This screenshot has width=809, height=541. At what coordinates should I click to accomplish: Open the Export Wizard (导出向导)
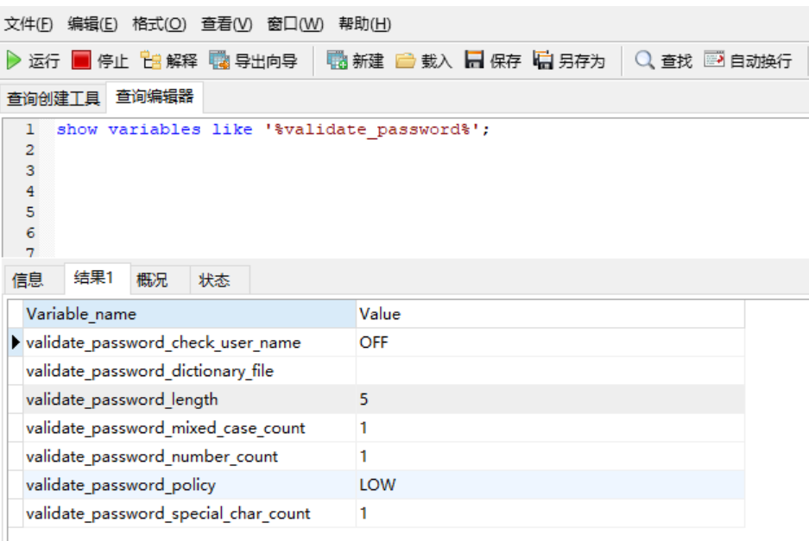tap(220, 60)
